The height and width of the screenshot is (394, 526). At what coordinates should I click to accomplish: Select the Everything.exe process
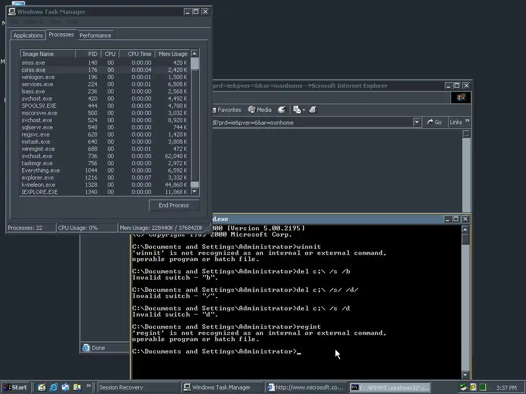pos(105,170)
